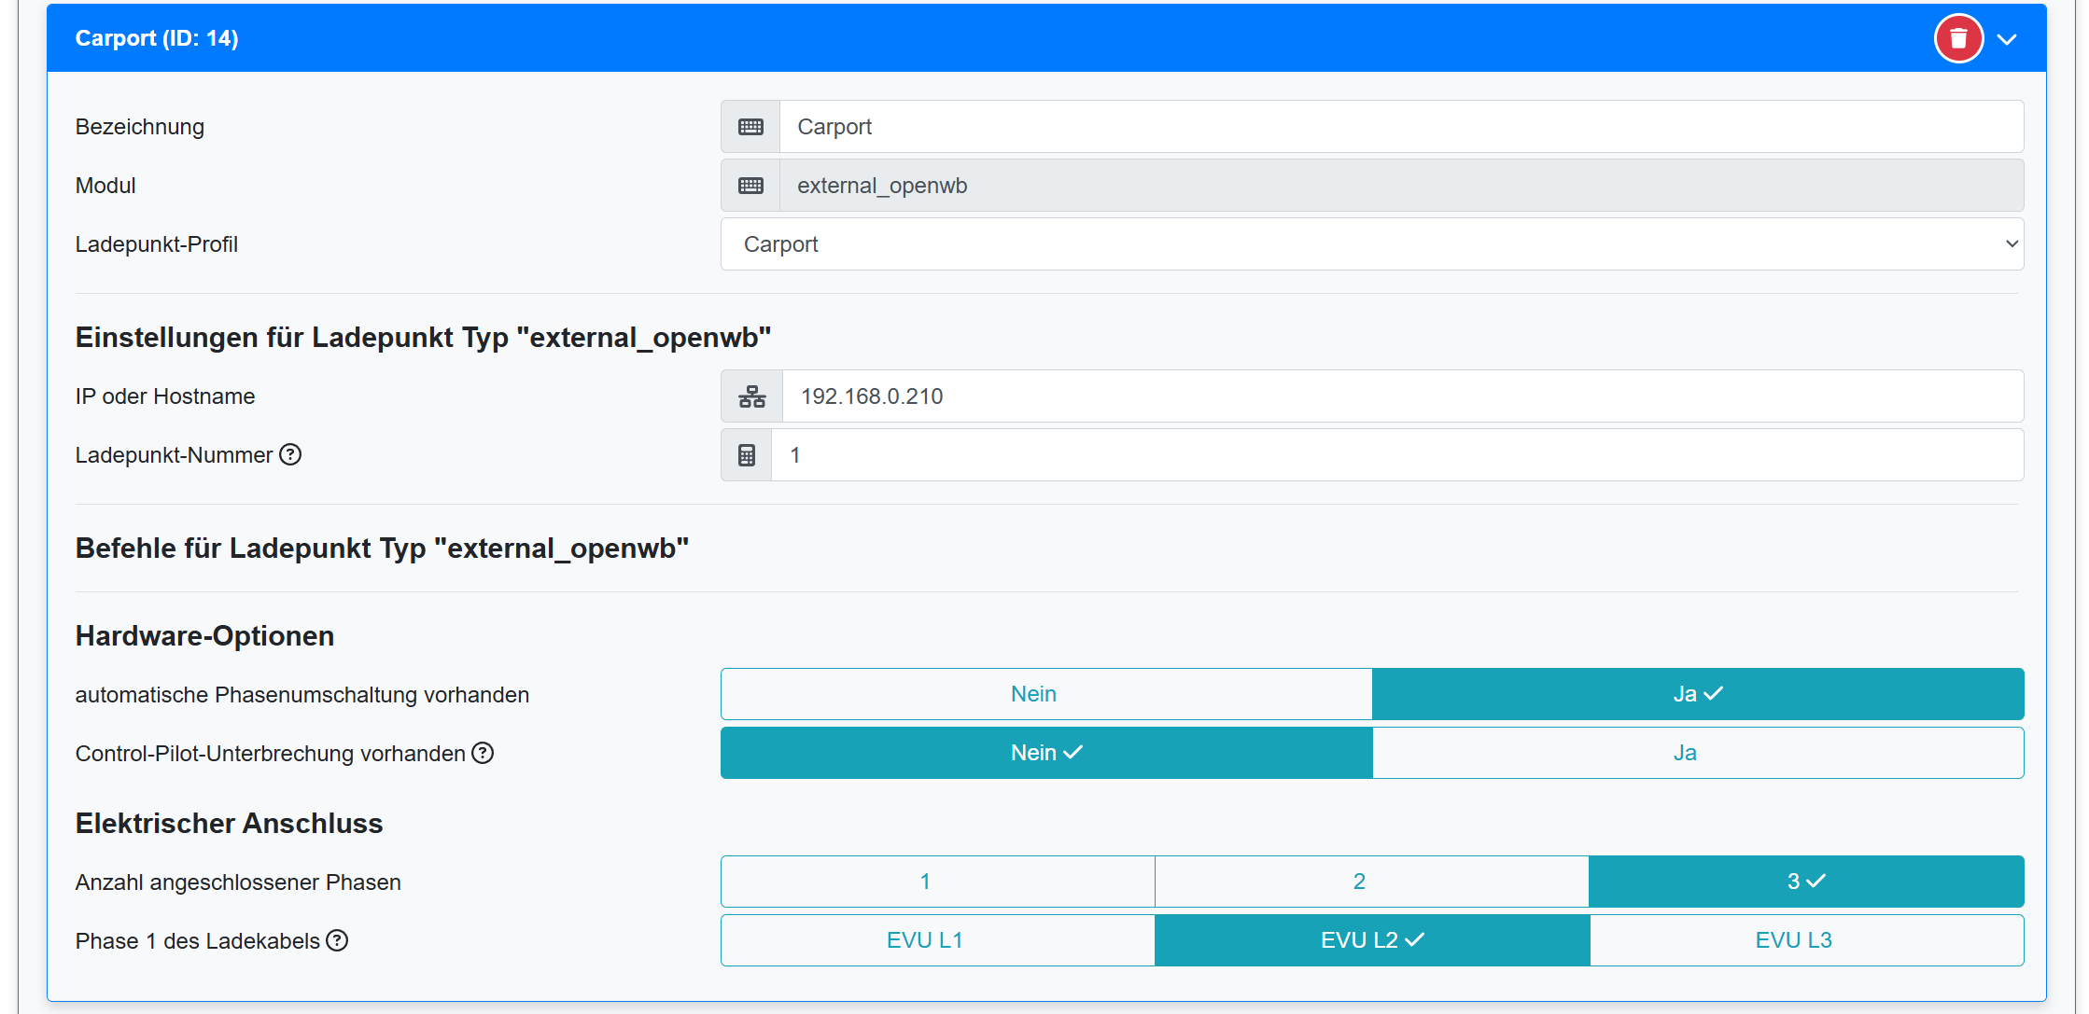The height and width of the screenshot is (1014, 2089).
Task: Open the Ladepunkt-Profil dropdown
Action: (x=1371, y=244)
